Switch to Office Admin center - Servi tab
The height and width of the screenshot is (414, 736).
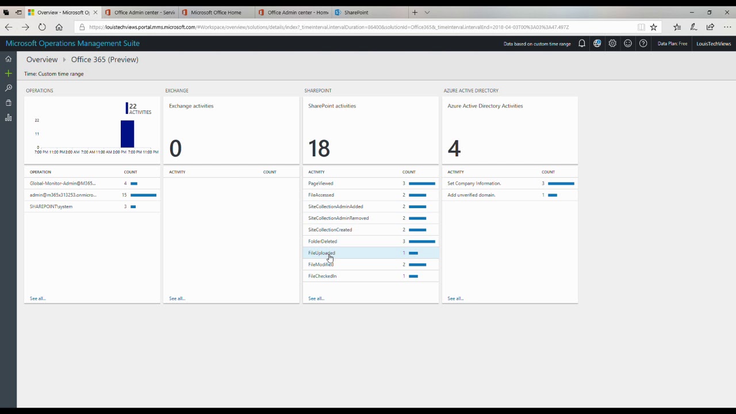140,12
